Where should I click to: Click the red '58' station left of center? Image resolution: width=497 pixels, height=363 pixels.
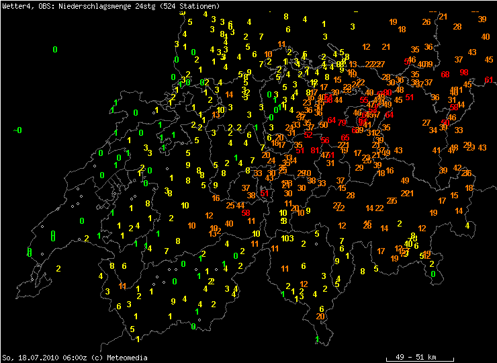(x=245, y=212)
